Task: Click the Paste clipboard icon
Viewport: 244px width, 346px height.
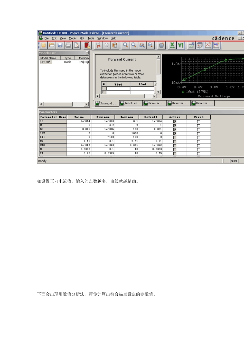Action: pos(115,45)
